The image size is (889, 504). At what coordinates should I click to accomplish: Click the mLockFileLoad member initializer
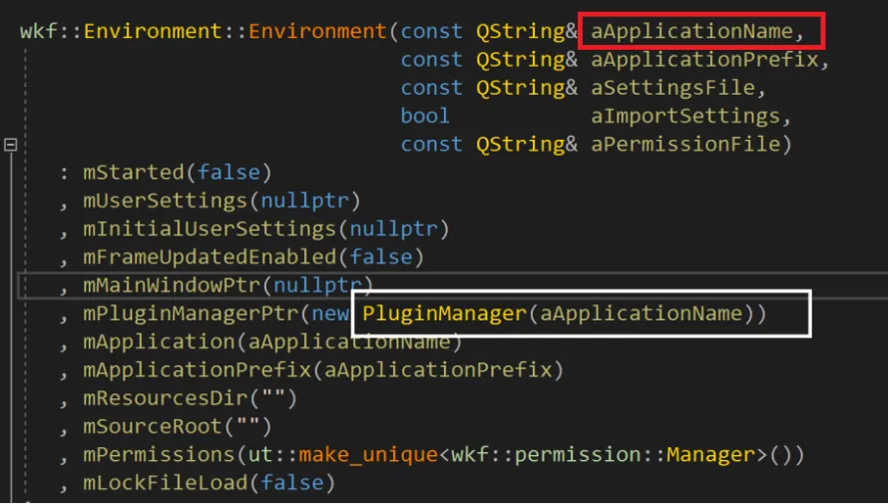tap(160, 483)
